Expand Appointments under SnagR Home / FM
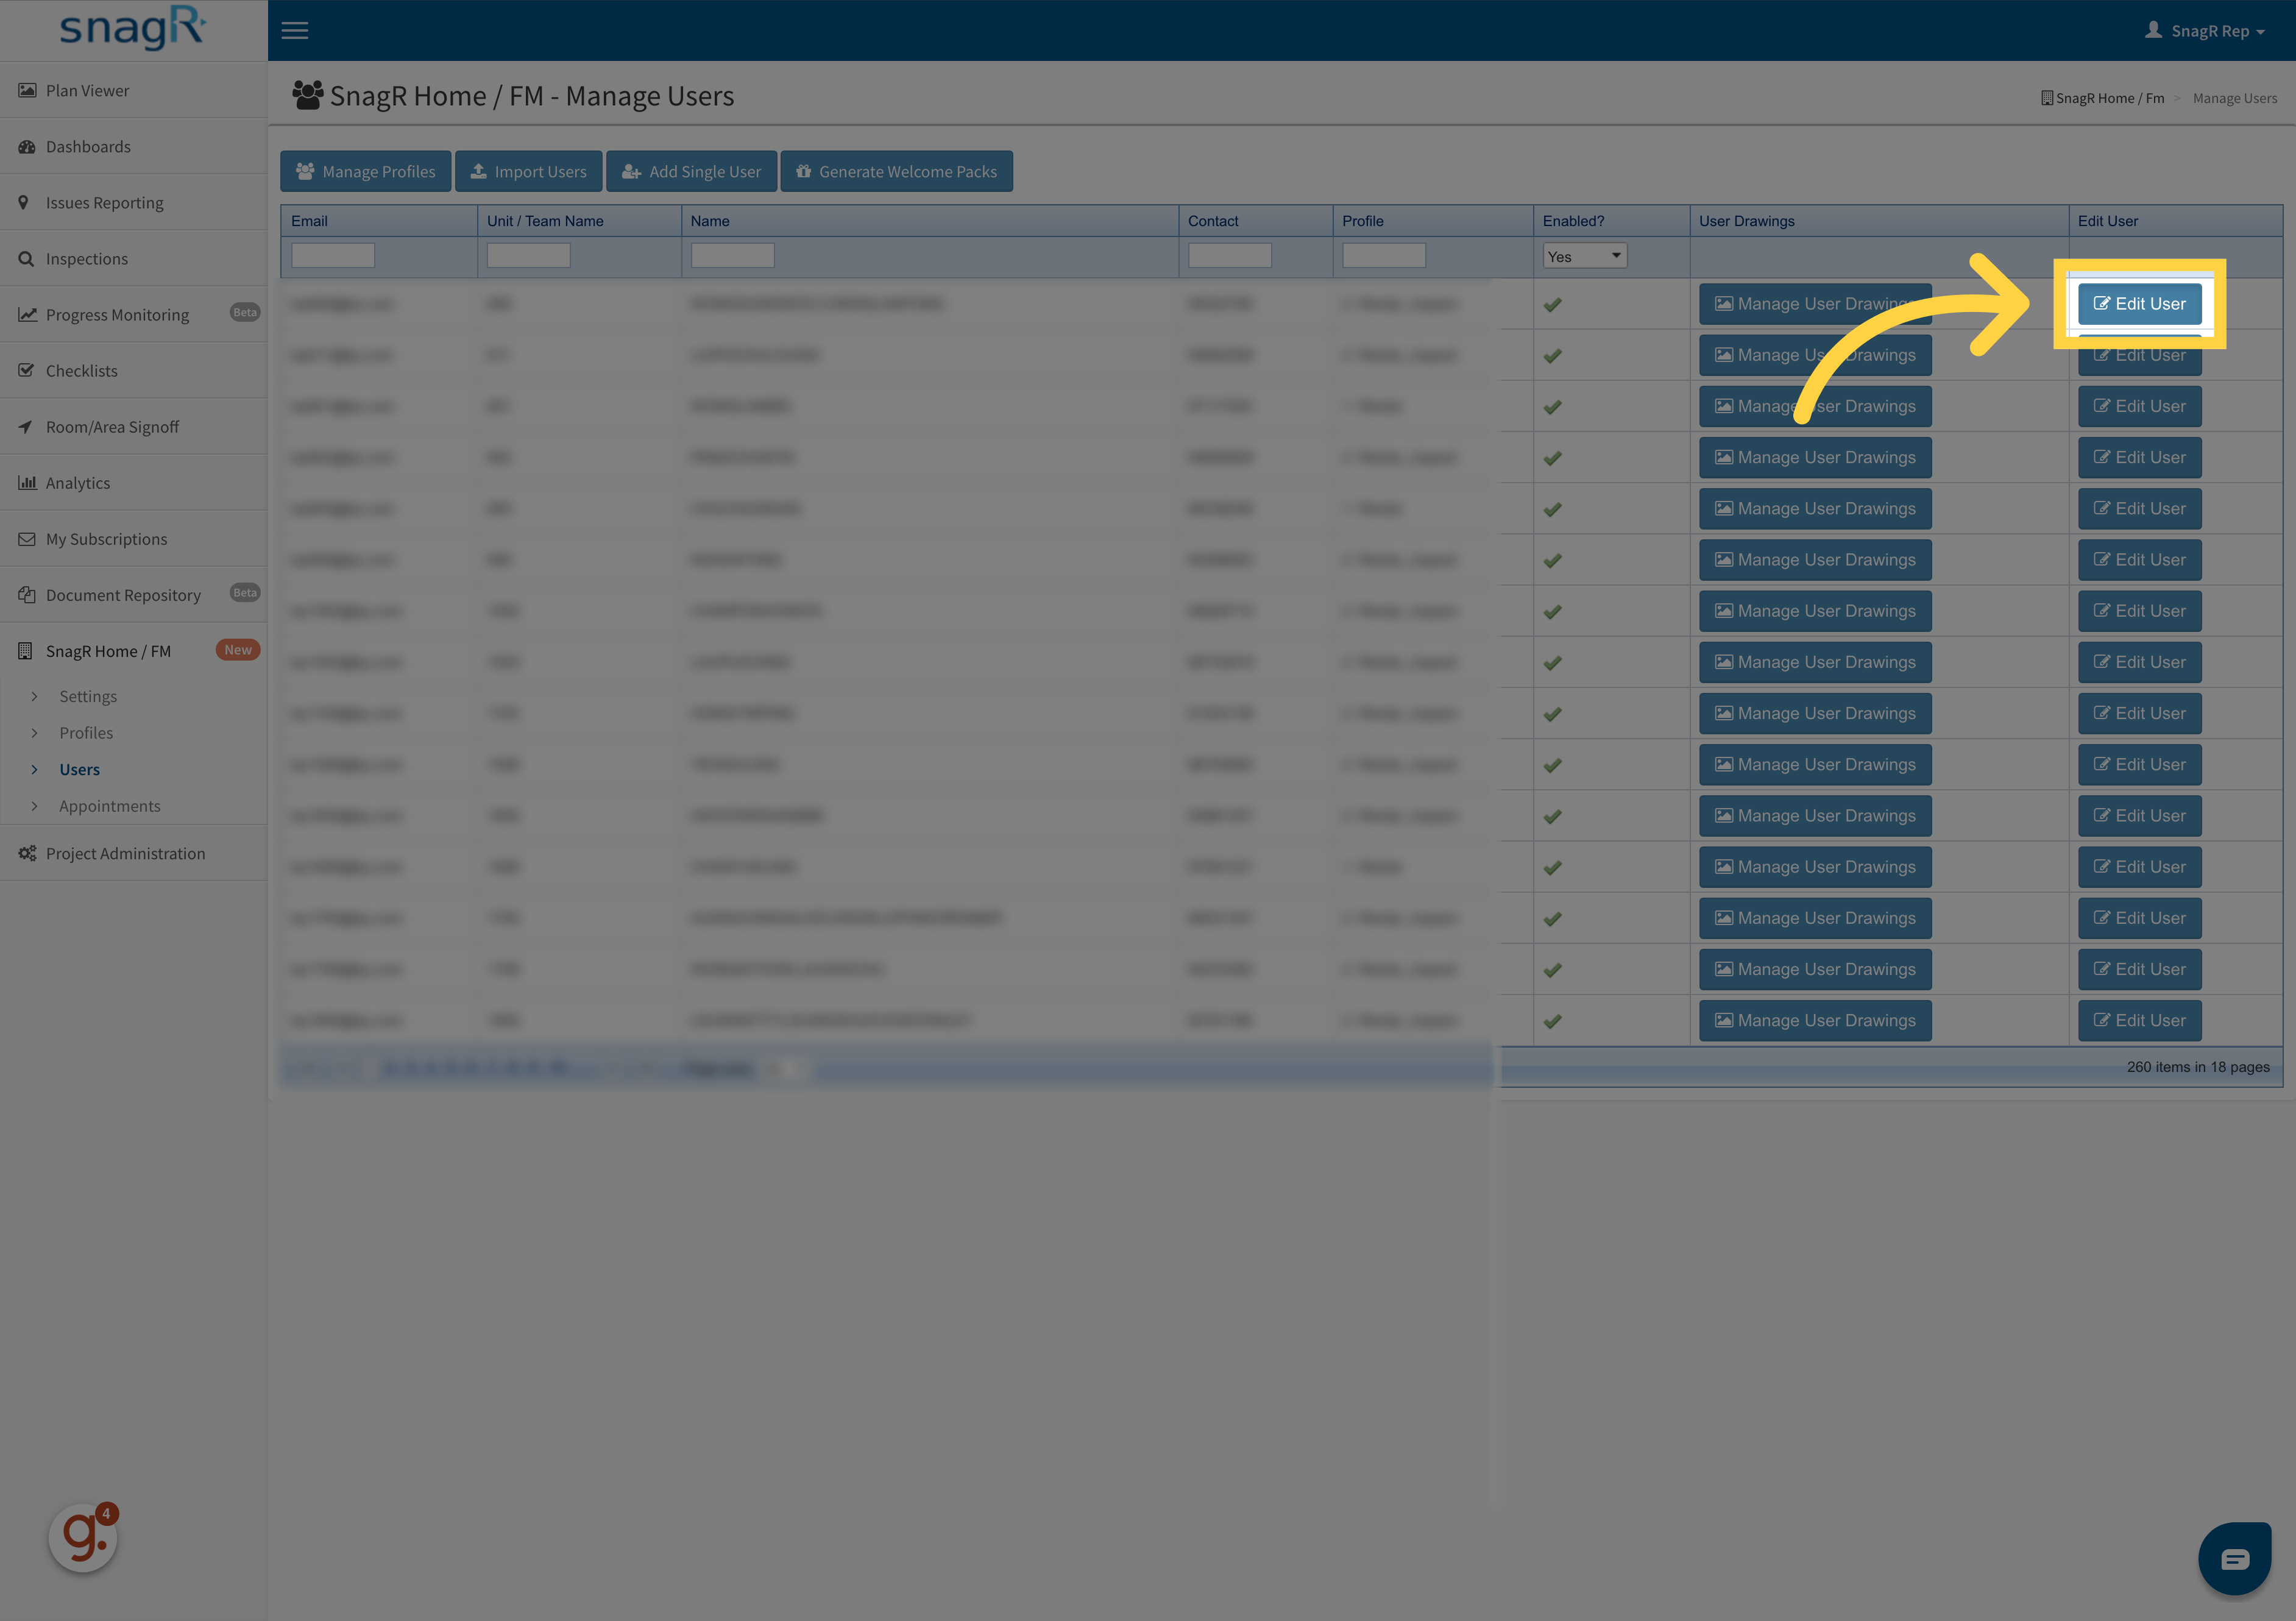 (x=109, y=806)
